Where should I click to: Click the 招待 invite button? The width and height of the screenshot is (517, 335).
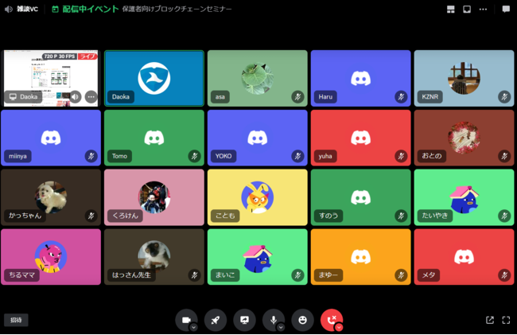click(x=15, y=320)
